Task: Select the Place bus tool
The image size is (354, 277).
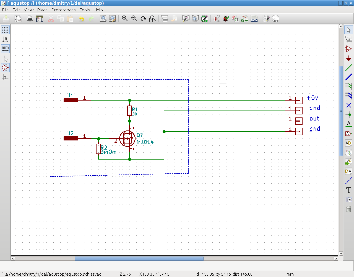Action: (348, 77)
